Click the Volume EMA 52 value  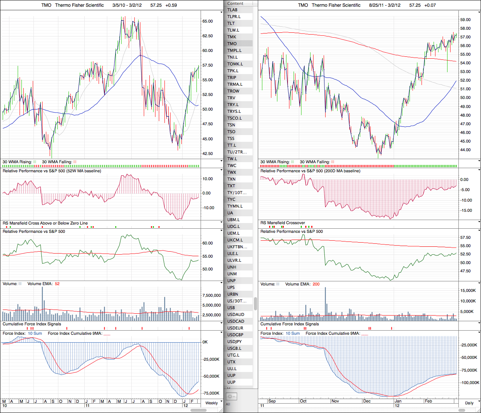(57, 284)
